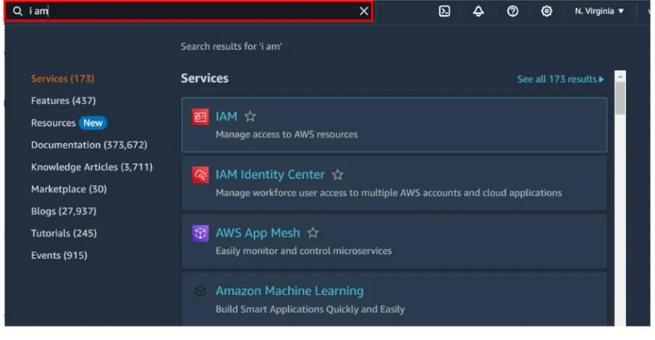The width and height of the screenshot is (655, 340).
Task: Open settings gear icon
Action: click(546, 12)
